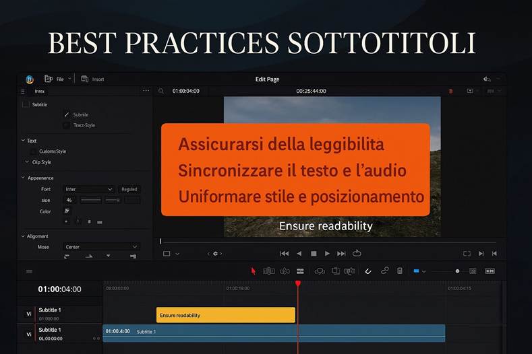Viewport: 532px width, 354px height.
Task: Toggle the upper Subtitle 1 track Vi button
Action: (29, 314)
